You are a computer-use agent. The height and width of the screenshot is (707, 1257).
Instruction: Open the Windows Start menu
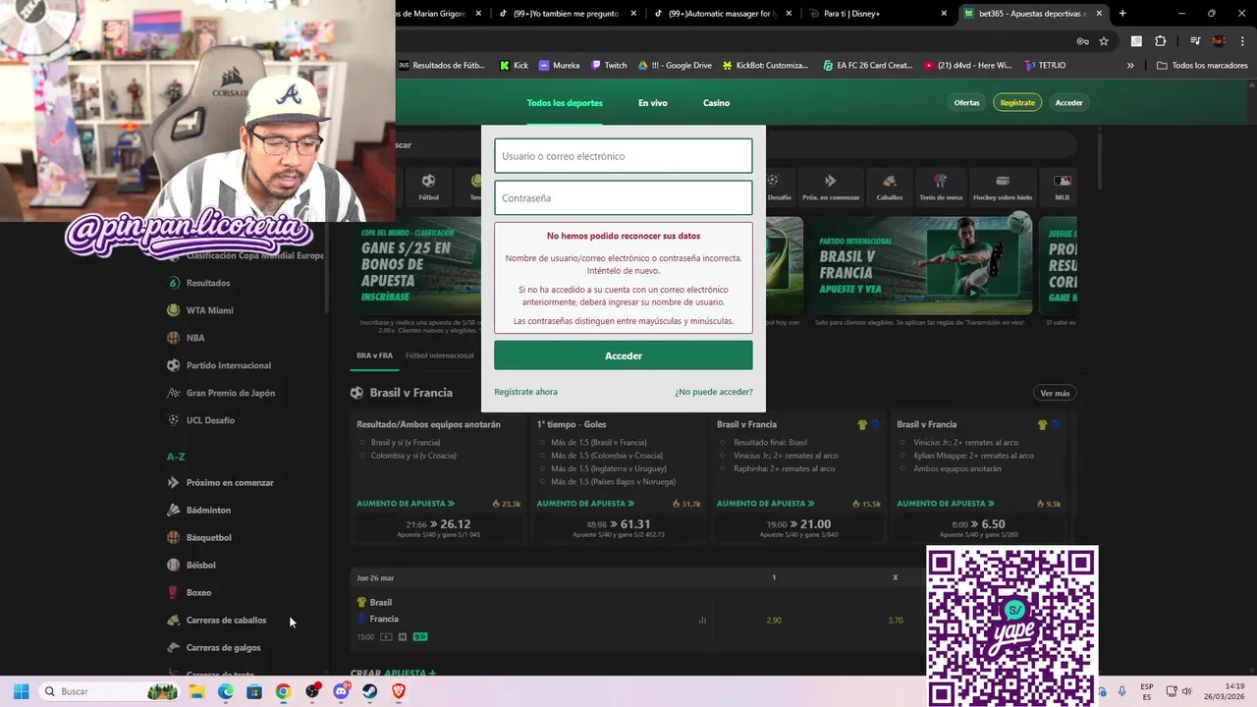(x=22, y=691)
